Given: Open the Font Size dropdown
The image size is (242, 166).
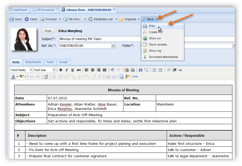Looking at the screenshot, I should [54, 70].
